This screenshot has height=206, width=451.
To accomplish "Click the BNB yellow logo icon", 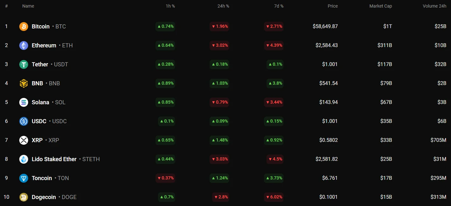I will click(24, 83).
